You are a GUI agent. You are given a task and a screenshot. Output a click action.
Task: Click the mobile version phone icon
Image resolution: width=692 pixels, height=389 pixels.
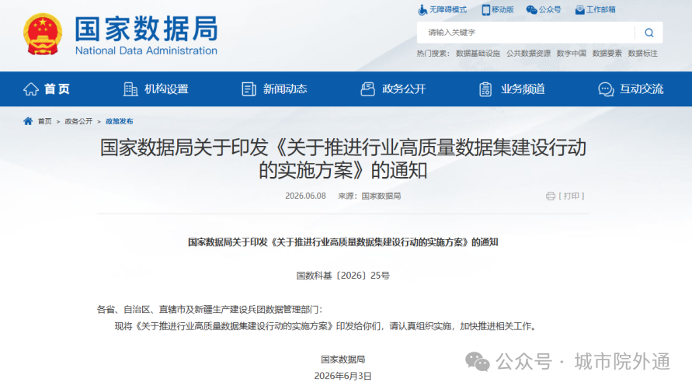(x=485, y=9)
